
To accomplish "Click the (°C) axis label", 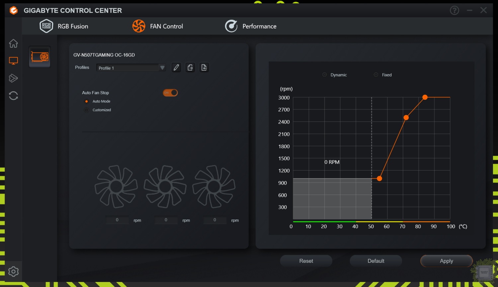I will [463, 227].
